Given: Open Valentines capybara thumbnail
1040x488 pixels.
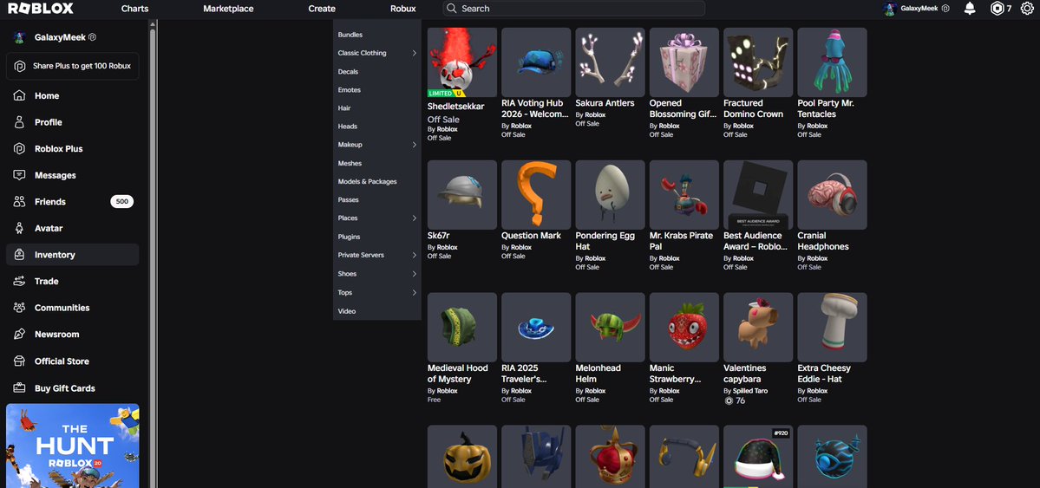Looking at the screenshot, I should point(758,328).
